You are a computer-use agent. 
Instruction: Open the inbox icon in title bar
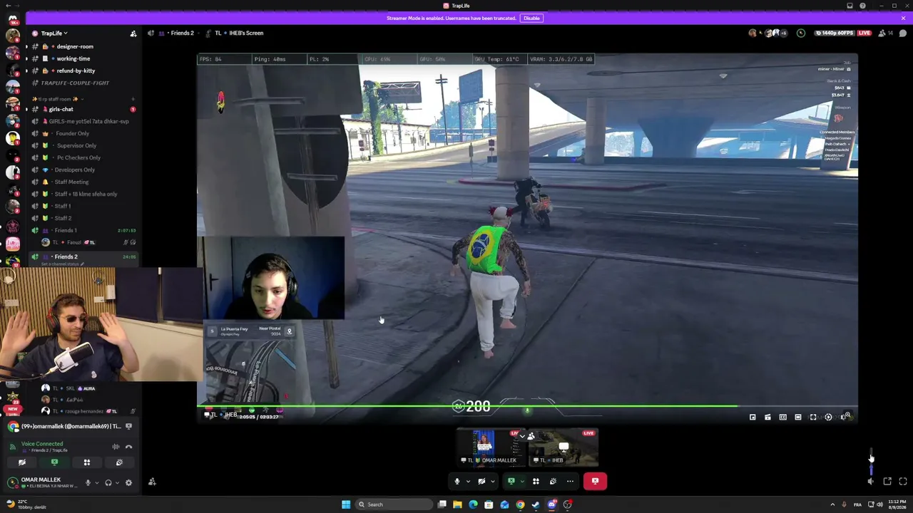click(850, 6)
